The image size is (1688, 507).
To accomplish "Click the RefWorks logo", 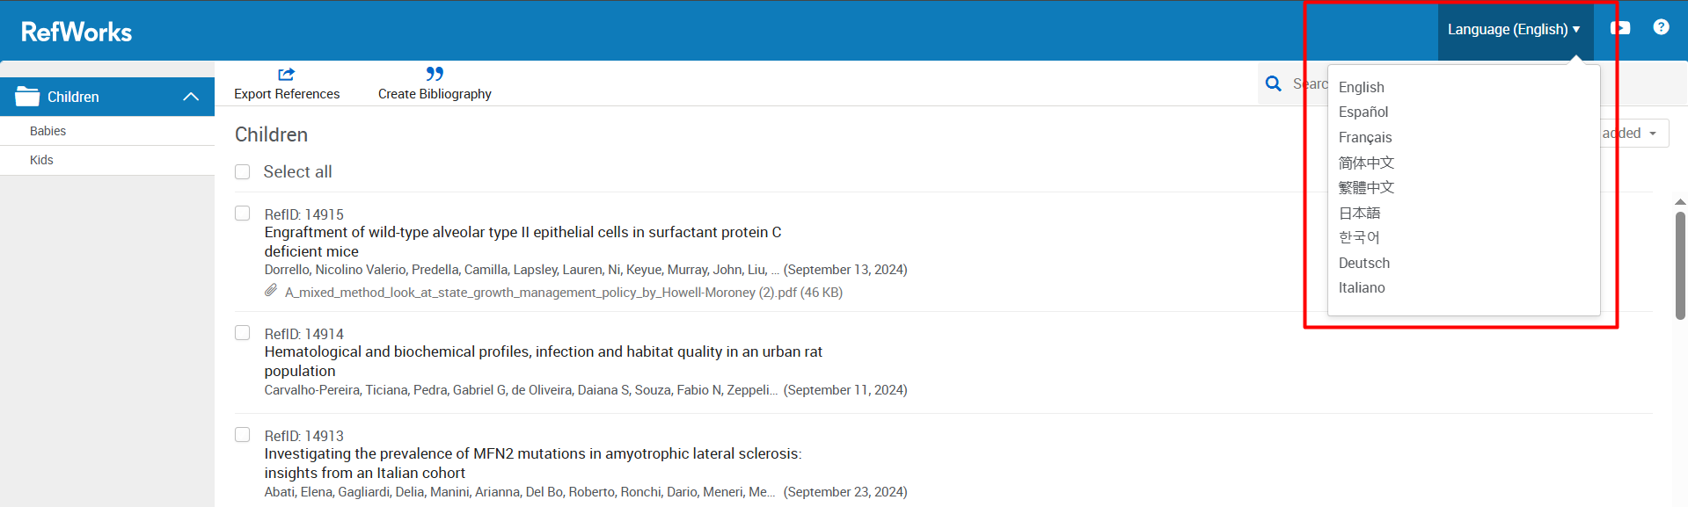I will pos(77,33).
